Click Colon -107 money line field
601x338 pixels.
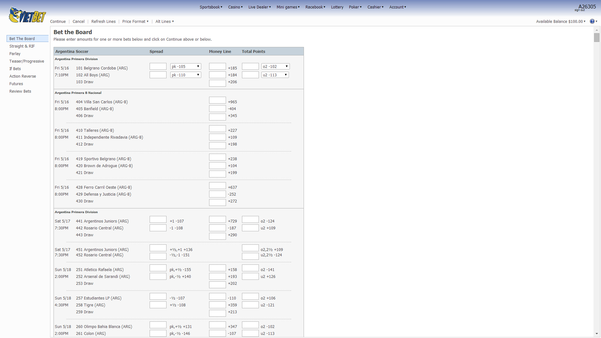218,333
